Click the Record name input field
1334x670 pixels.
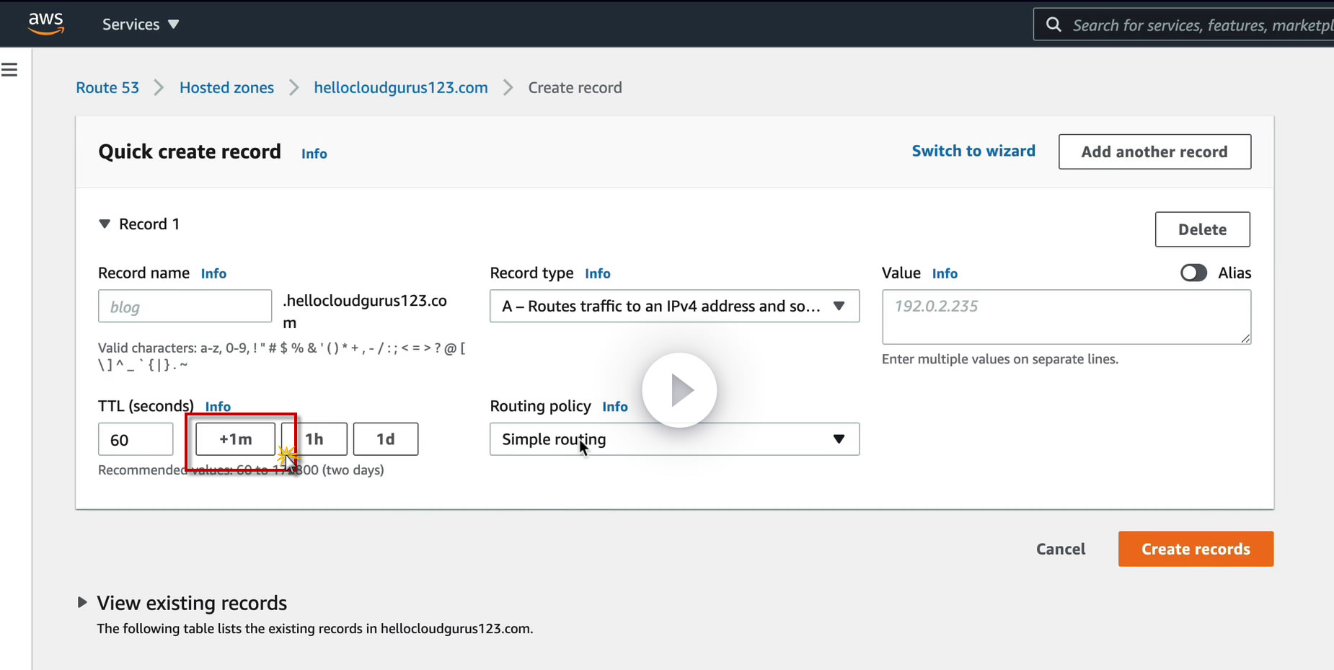[x=185, y=307]
